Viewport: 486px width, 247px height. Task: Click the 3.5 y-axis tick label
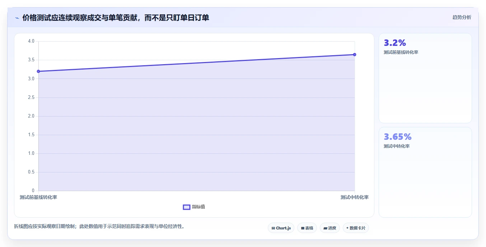pos(31,60)
